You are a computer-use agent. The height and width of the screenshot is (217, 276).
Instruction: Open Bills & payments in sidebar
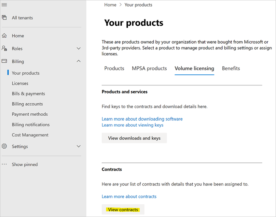point(28,94)
